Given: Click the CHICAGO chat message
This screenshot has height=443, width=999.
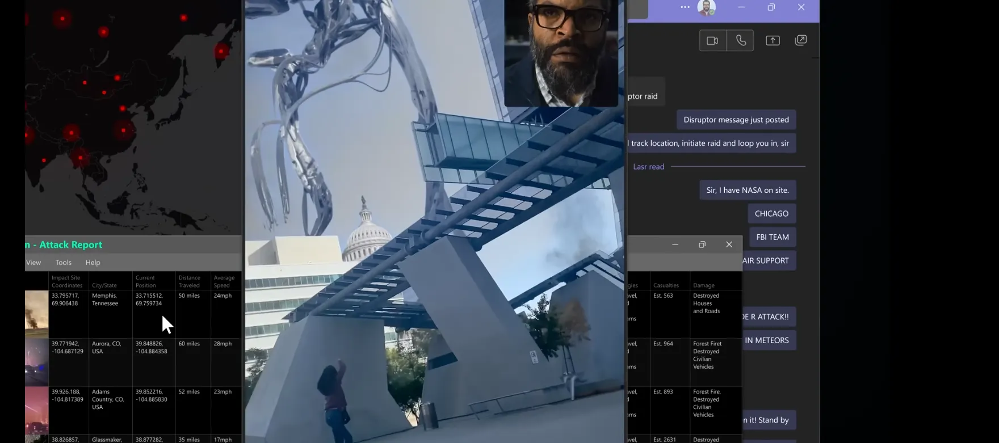Looking at the screenshot, I should [x=771, y=214].
